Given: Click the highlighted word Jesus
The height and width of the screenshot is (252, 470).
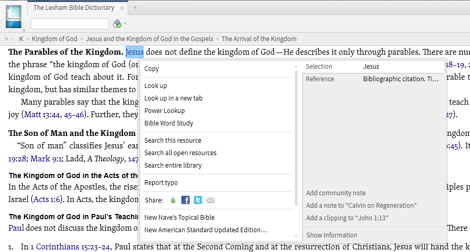Looking at the screenshot, I should point(134,52).
